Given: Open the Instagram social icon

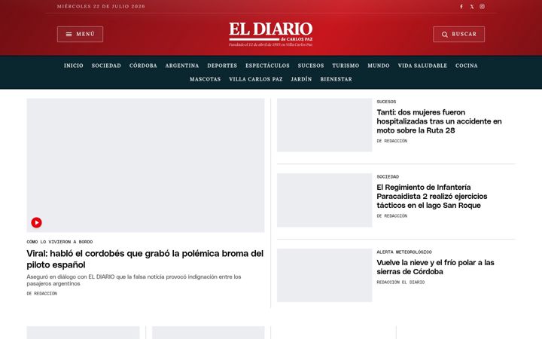Looking at the screenshot, I should coord(483,7).
